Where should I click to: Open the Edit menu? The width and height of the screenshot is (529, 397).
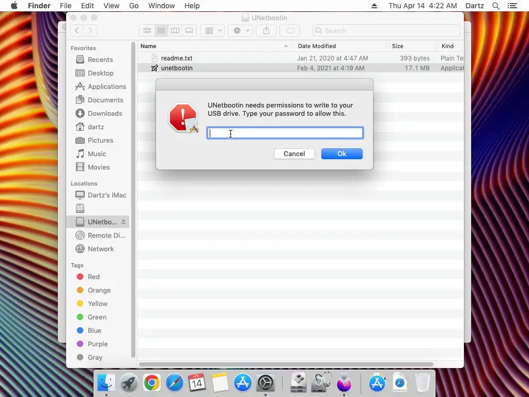(x=87, y=6)
